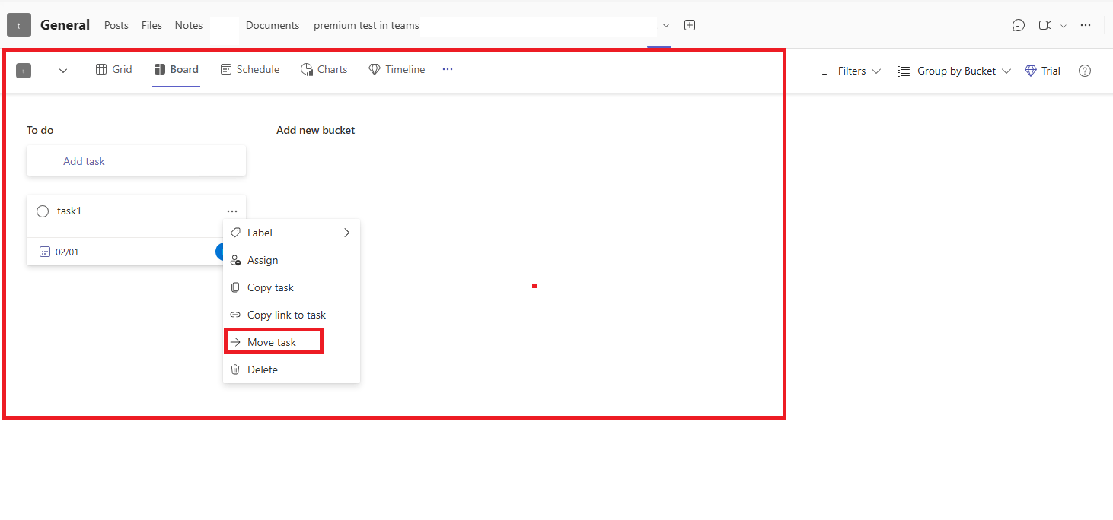Switch to Schedule view
Screen dimensions: 1113x520
point(250,69)
